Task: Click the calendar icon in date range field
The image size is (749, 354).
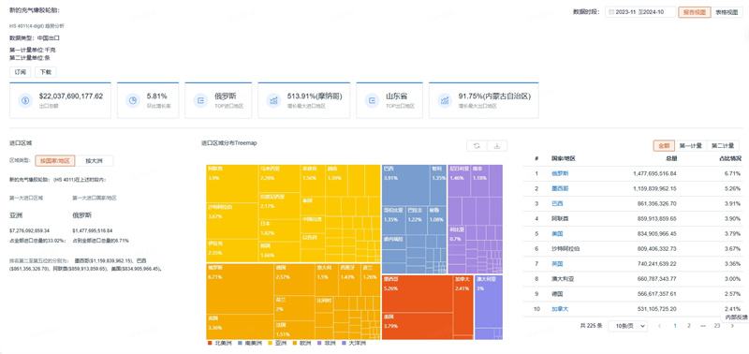Action: 611,12
